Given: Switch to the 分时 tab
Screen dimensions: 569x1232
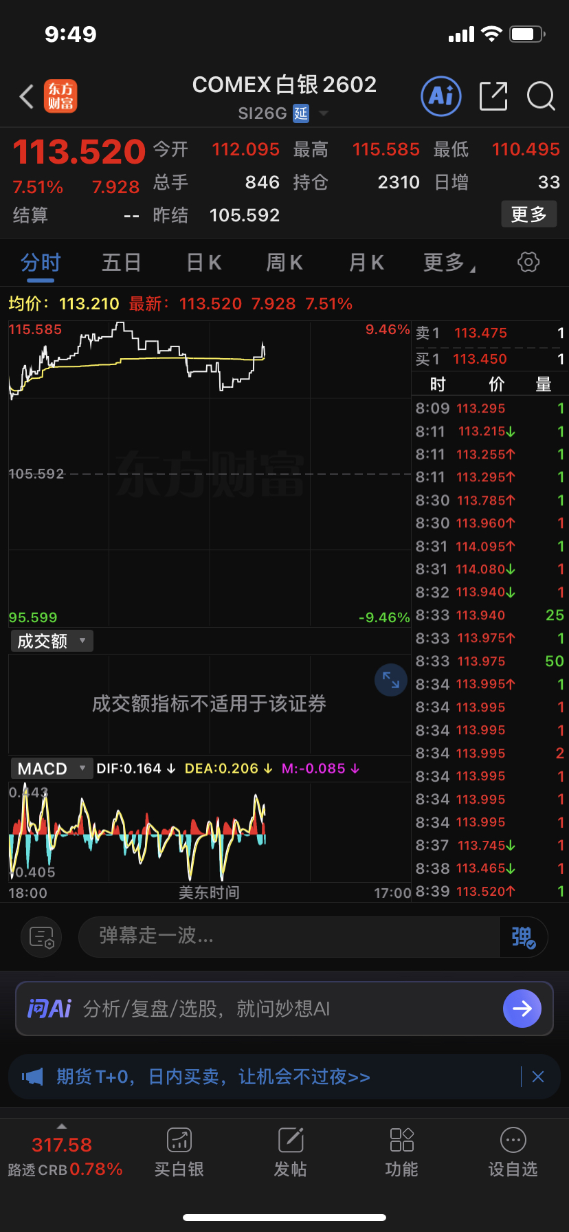Looking at the screenshot, I should tap(41, 262).
